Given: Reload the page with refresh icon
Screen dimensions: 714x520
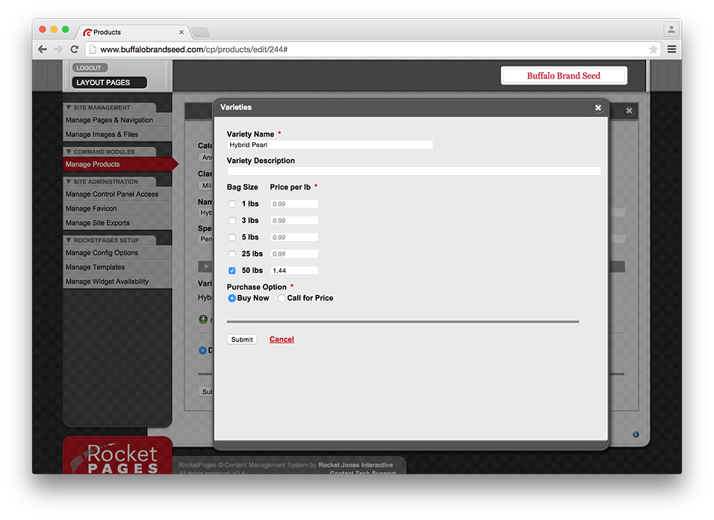Looking at the screenshot, I should click(74, 49).
